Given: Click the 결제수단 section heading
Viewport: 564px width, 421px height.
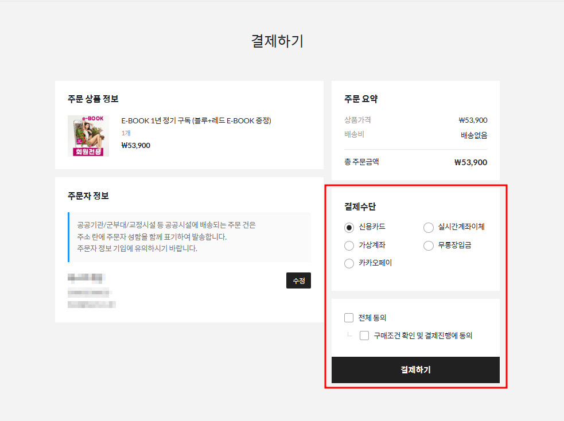Looking at the screenshot, I should tap(360, 206).
